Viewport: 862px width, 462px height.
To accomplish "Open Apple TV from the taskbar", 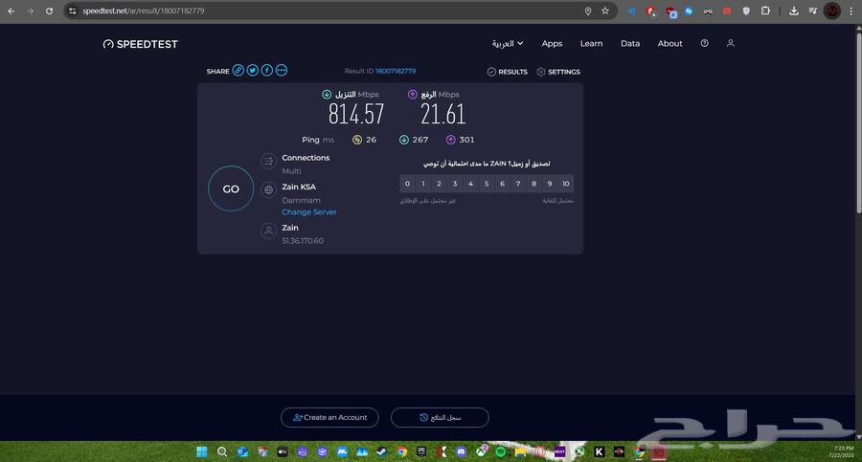I will click(282, 451).
